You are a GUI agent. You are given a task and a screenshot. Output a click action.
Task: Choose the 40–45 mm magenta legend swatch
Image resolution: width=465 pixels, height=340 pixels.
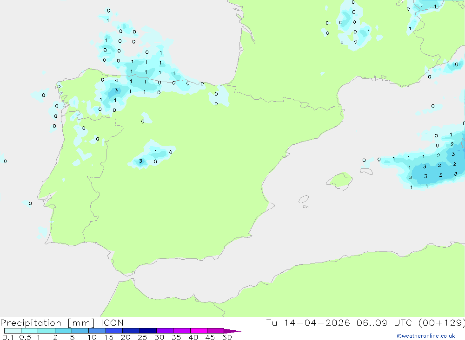[x=199, y=331]
